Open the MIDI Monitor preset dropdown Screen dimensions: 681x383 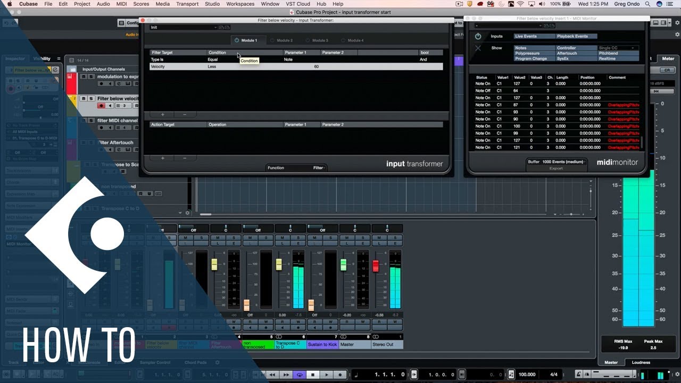508,26
